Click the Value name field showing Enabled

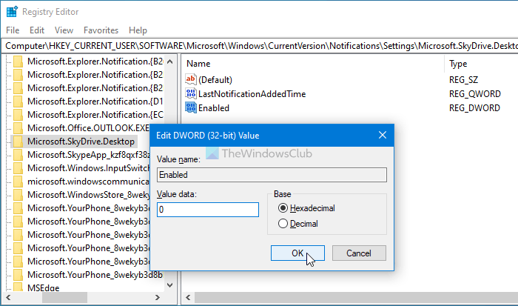[x=272, y=175]
